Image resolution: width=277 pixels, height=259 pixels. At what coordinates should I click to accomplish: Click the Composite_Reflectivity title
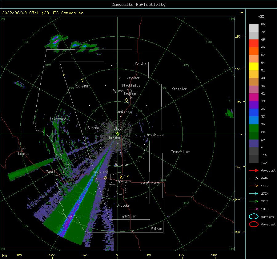(138, 5)
